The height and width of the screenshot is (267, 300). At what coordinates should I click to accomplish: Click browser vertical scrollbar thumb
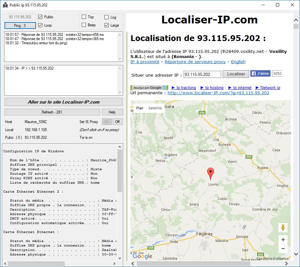[296, 26]
